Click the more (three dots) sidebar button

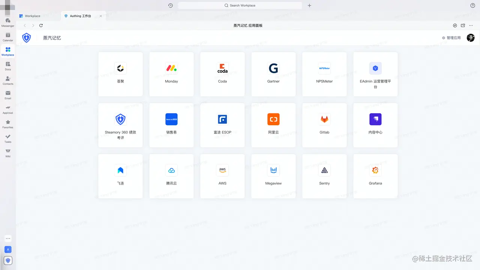[x=8, y=238]
